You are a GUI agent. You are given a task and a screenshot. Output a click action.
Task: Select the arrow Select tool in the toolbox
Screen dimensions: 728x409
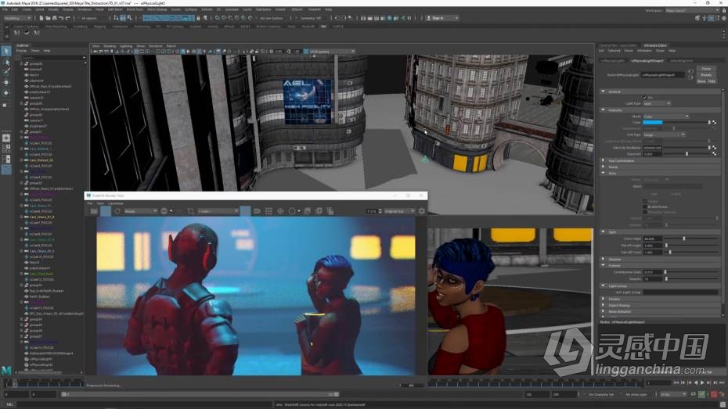tap(6, 51)
